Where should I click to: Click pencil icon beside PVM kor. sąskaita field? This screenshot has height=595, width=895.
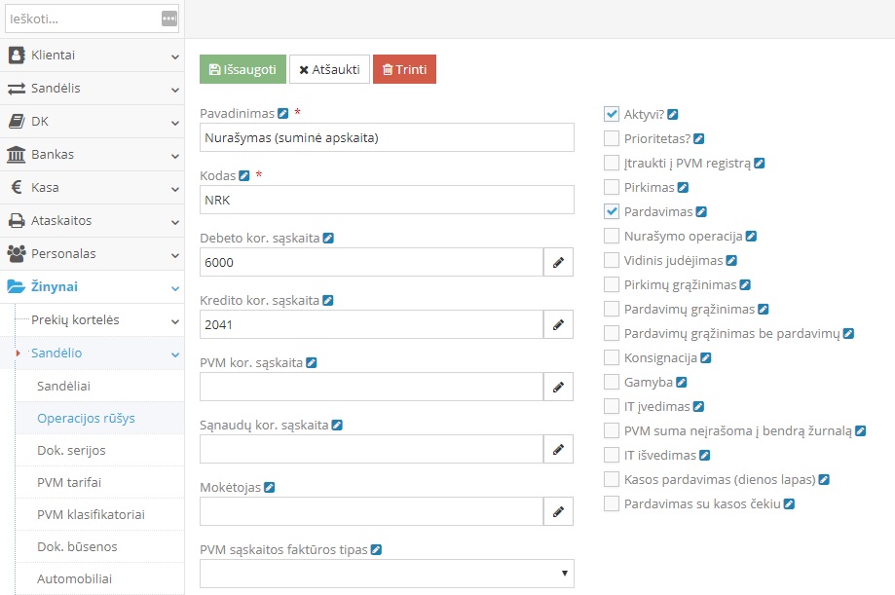558,387
